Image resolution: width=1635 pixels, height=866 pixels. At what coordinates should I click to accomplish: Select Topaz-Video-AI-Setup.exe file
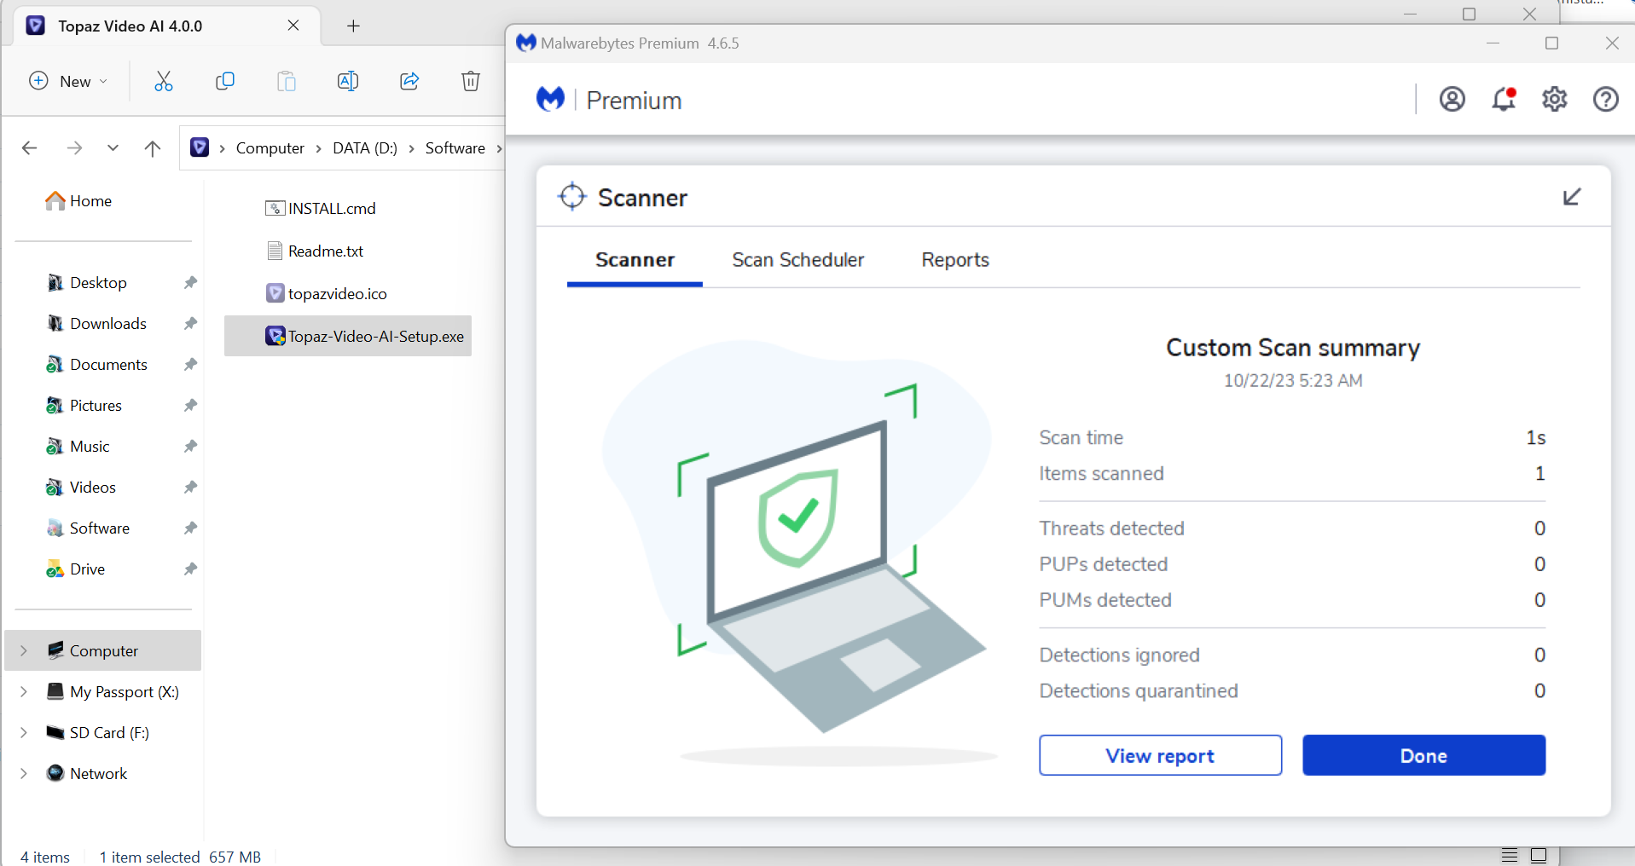click(x=348, y=336)
